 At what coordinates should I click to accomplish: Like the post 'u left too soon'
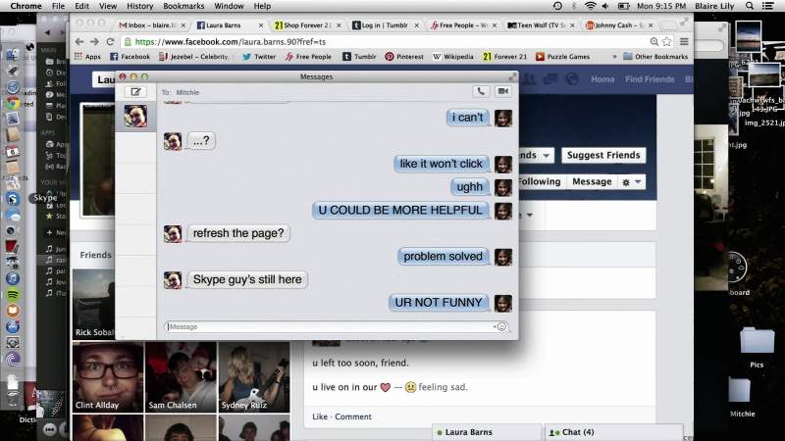click(x=320, y=416)
